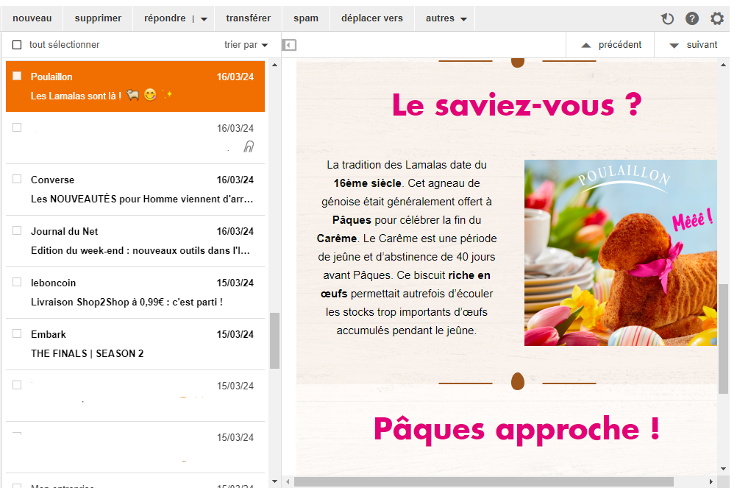Open the help question mark icon
Image resolution: width=737 pixels, height=488 pixels.
692,19
